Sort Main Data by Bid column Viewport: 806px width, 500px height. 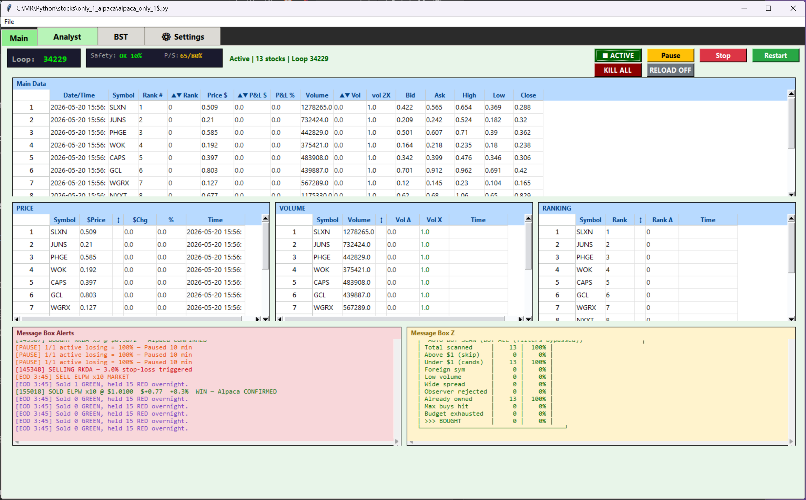[410, 95]
